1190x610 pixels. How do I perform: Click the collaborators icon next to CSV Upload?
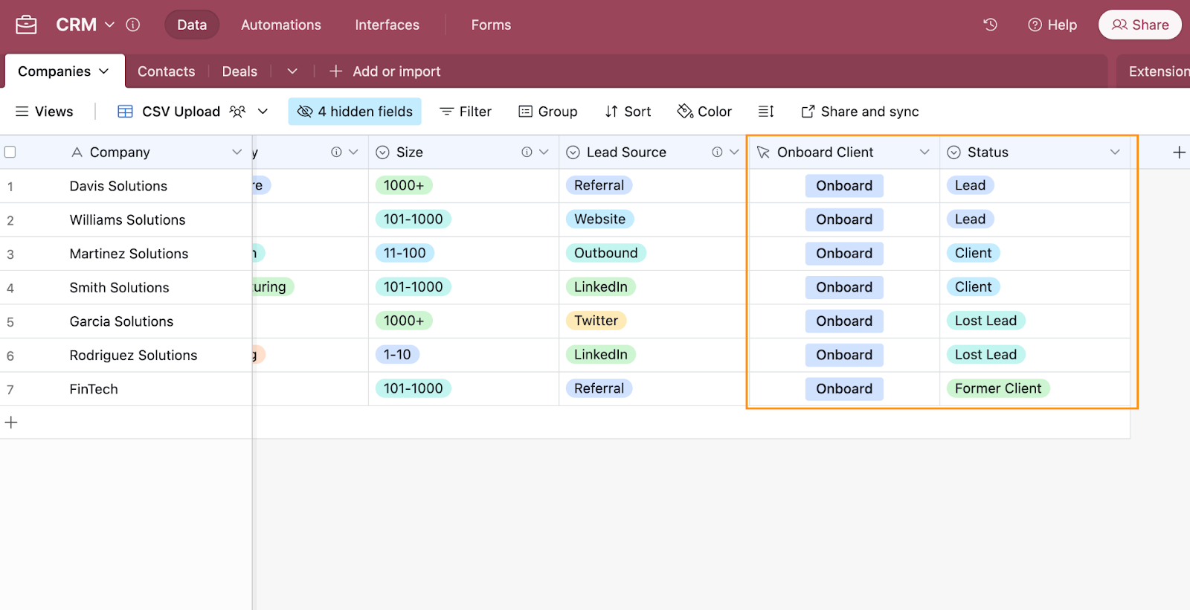tap(237, 112)
